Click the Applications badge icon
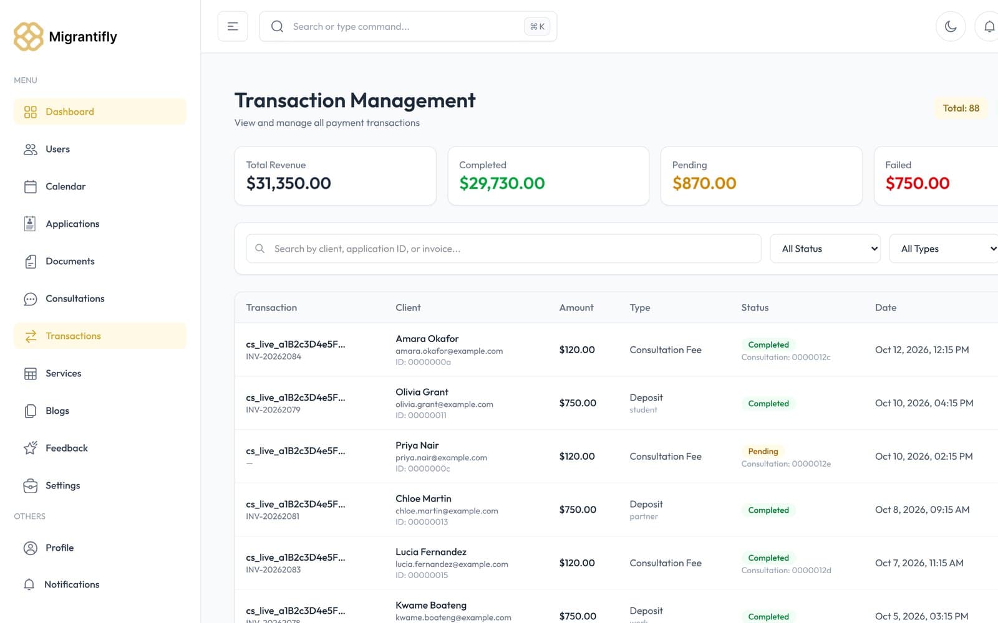Screen dimensions: 998x623 30,224
